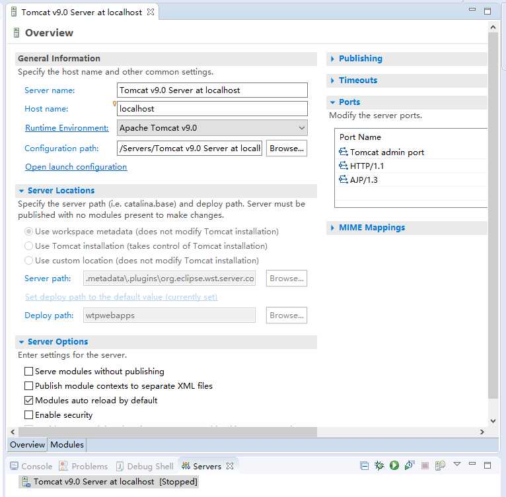Open the Console view tab
The height and width of the screenshot is (497, 506).
point(31,466)
